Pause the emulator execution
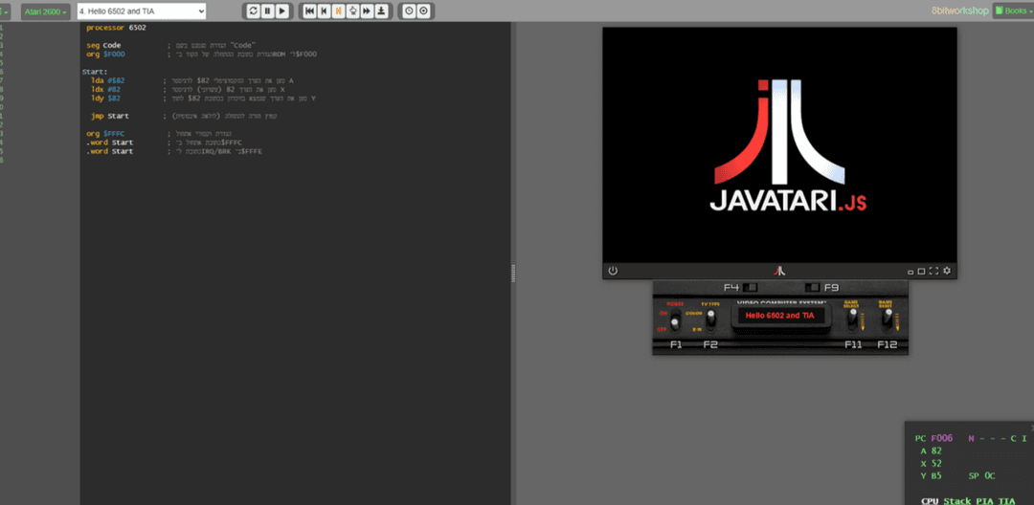This screenshot has height=505, width=1034. [268, 11]
